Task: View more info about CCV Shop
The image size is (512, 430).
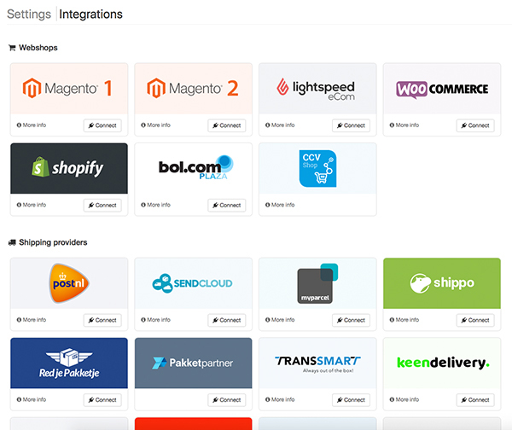Action: click(x=280, y=205)
